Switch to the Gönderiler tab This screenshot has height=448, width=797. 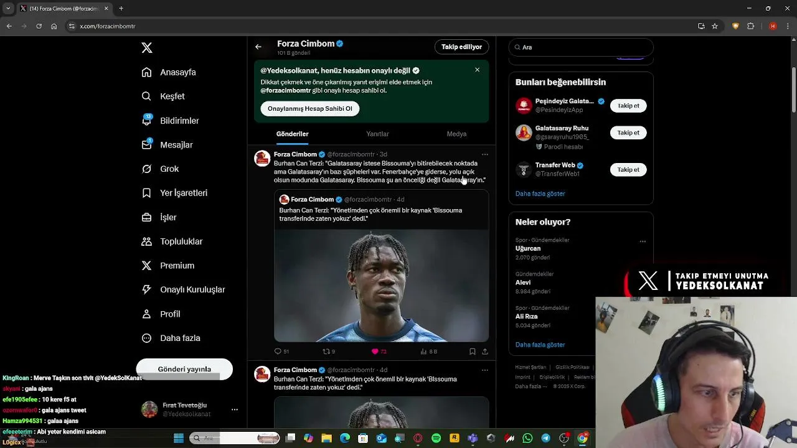[x=292, y=134]
